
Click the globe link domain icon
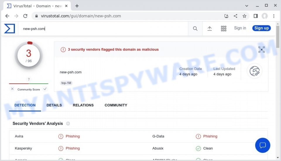point(254,71)
